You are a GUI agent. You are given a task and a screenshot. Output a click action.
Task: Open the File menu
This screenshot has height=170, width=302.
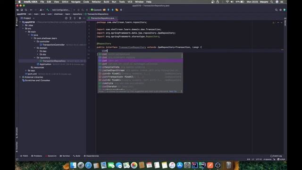tap(42, 2)
